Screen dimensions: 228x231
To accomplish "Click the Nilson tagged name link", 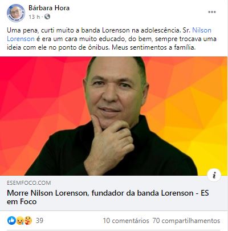I will (202, 30).
